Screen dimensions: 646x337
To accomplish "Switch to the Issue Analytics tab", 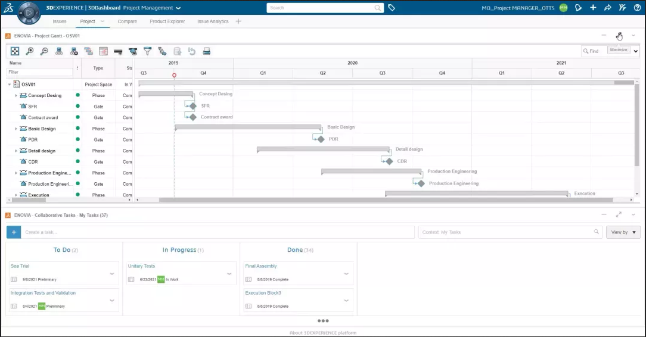I will click(213, 21).
